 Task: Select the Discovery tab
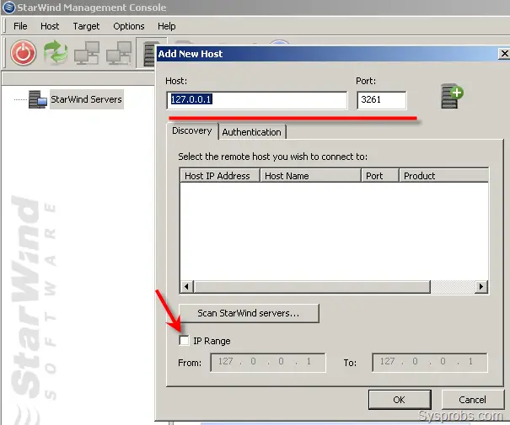click(x=192, y=130)
